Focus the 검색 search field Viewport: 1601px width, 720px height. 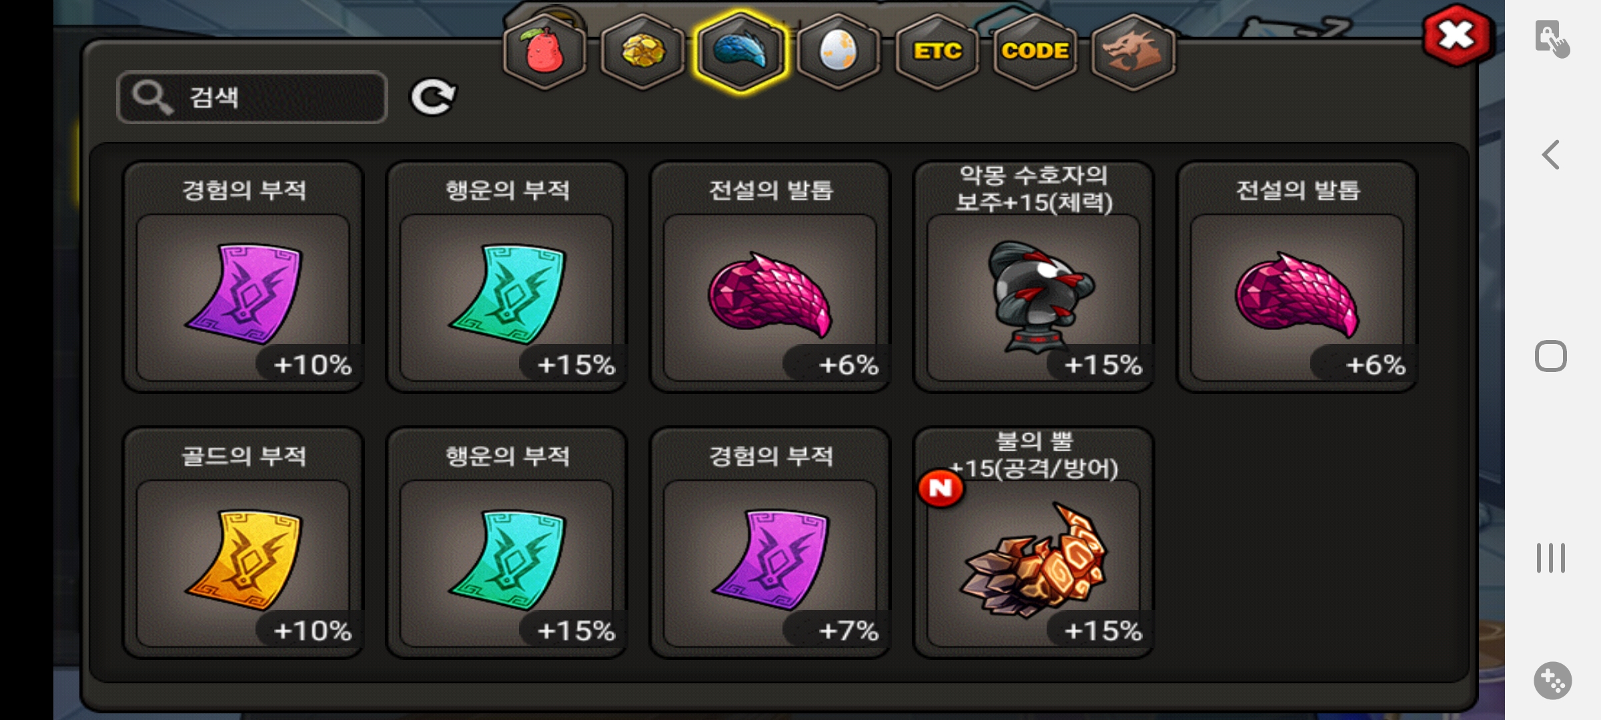[x=252, y=97]
